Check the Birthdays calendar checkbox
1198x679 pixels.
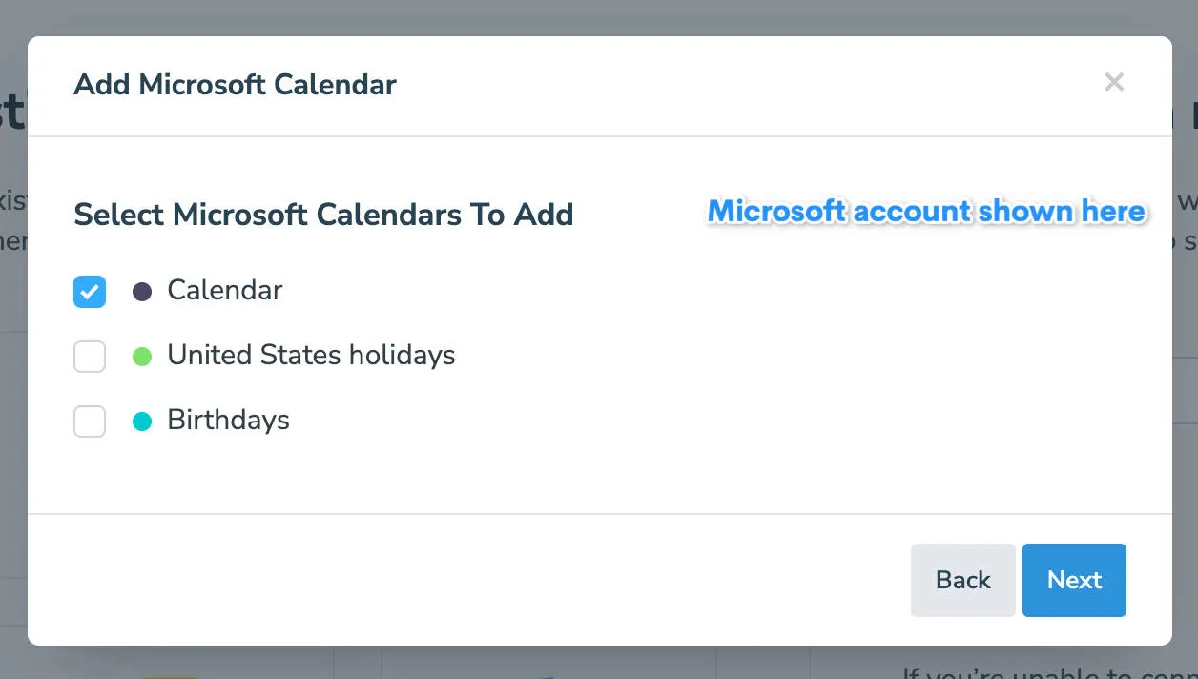pos(89,421)
